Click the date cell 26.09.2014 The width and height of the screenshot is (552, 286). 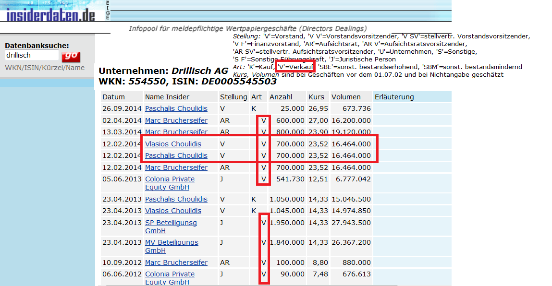122,109
